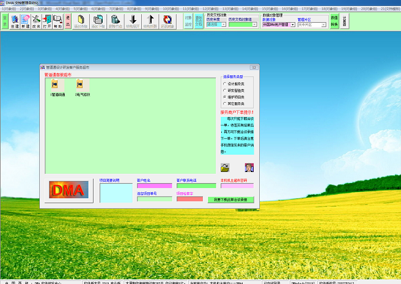The width and height of the screenshot is (401, 284).
Task: Click the 帮助 help book icon
Action: (x=58, y=21)
